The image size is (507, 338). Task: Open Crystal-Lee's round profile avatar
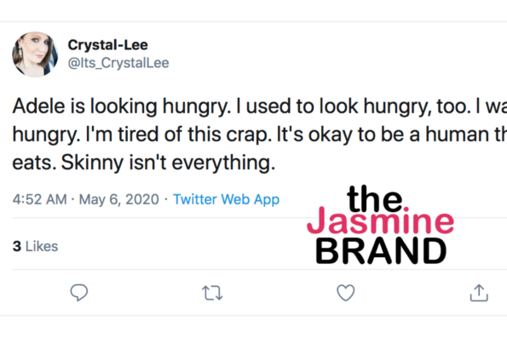(x=35, y=54)
